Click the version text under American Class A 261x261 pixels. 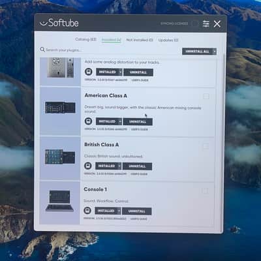pyautogui.click(x=106, y=129)
